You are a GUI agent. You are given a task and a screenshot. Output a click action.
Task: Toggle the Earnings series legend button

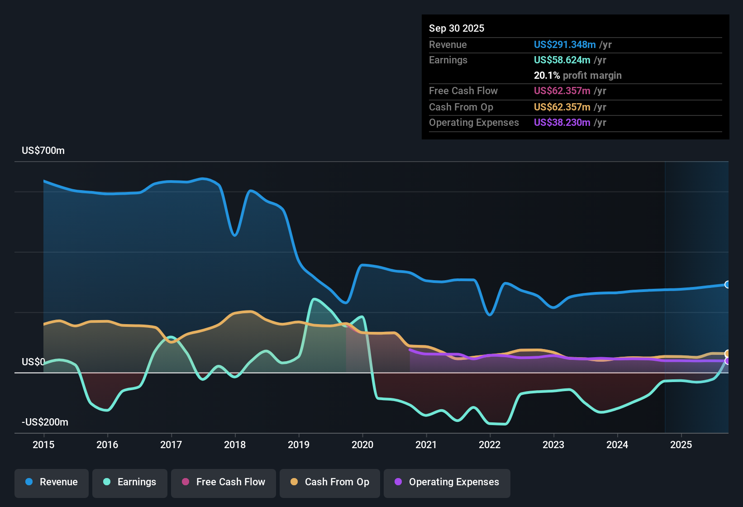tap(130, 482)
